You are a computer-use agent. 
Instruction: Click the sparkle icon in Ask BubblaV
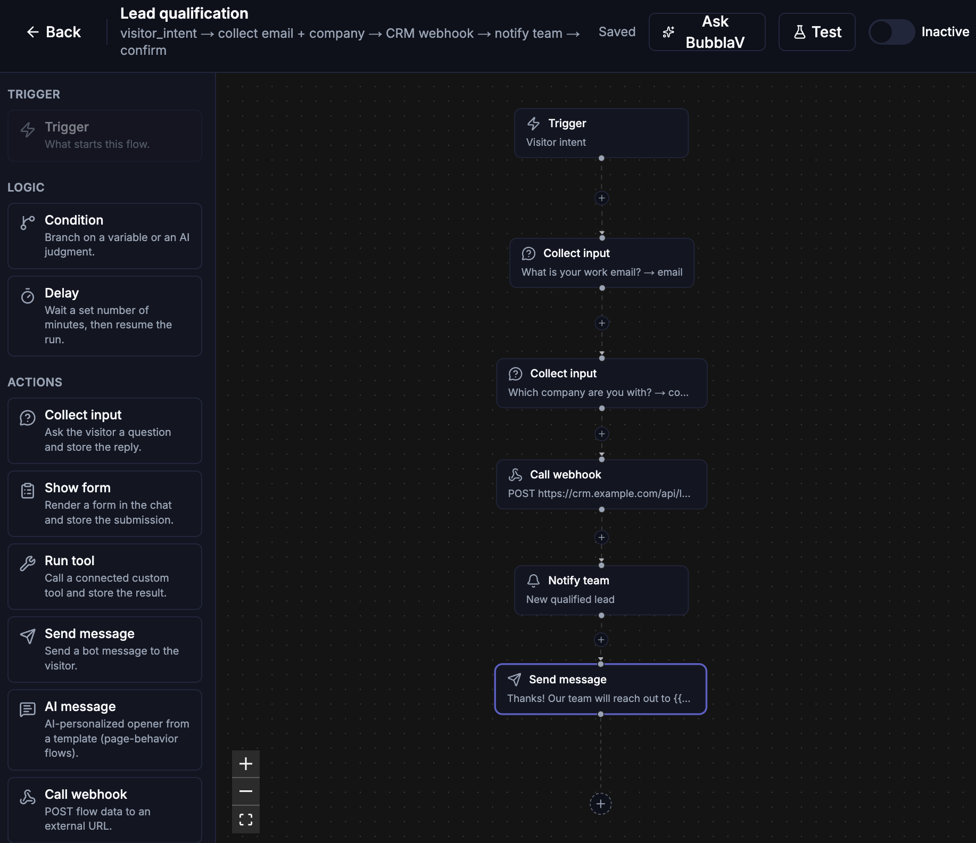click(x=668, y=32)
